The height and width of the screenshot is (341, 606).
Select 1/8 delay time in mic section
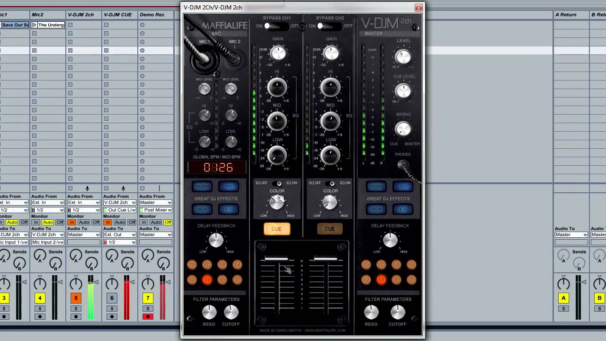[x=222, y=265]
